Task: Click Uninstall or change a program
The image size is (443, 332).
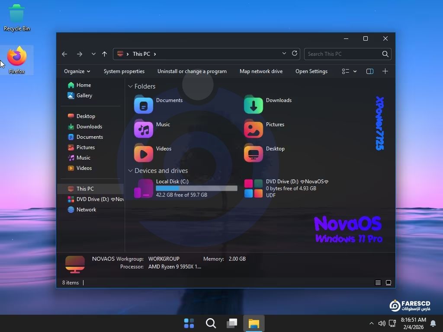Action: coord(192,71)
